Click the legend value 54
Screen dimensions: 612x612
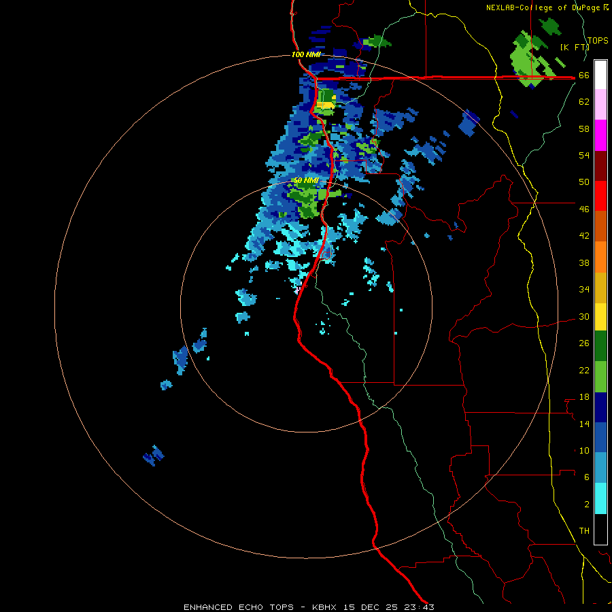tap(584, 155)
